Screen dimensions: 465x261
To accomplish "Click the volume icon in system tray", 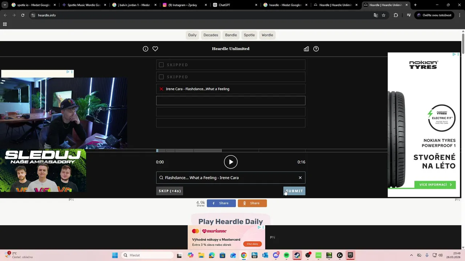I will pyautogui.click(x=441, y=255).
